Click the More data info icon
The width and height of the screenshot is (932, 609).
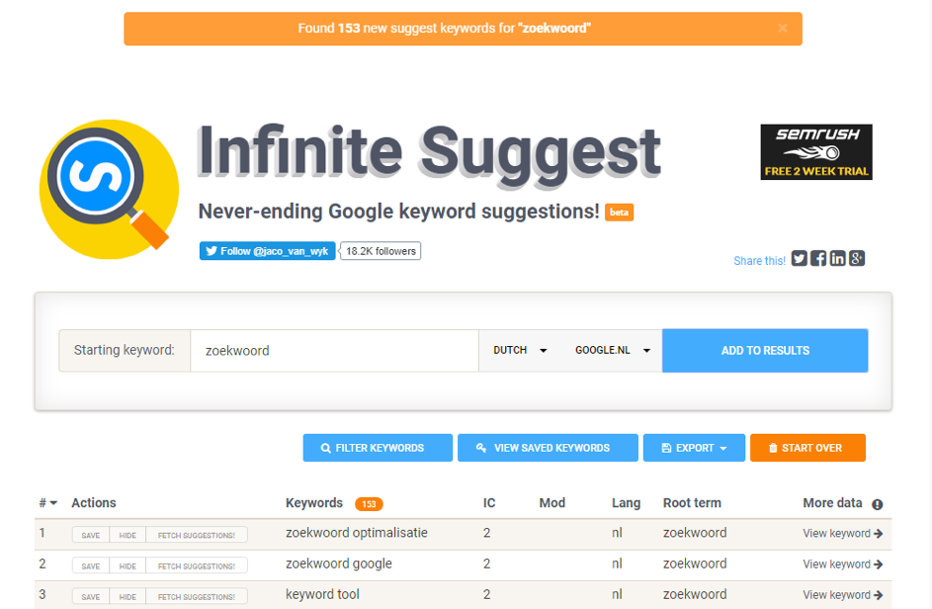(878, 504)
